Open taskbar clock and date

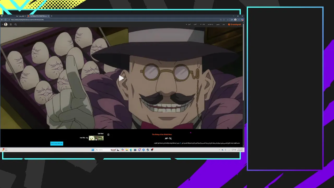point(240,150)
